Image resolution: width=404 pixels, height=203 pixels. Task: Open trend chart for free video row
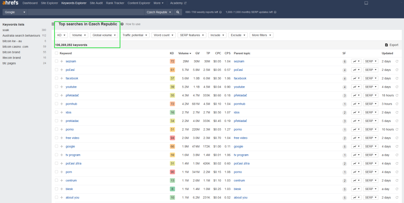coord(356,138)
